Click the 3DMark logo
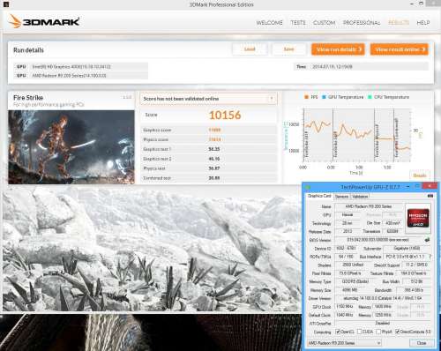This screenshot has width=441, height=351. [44, 21]
